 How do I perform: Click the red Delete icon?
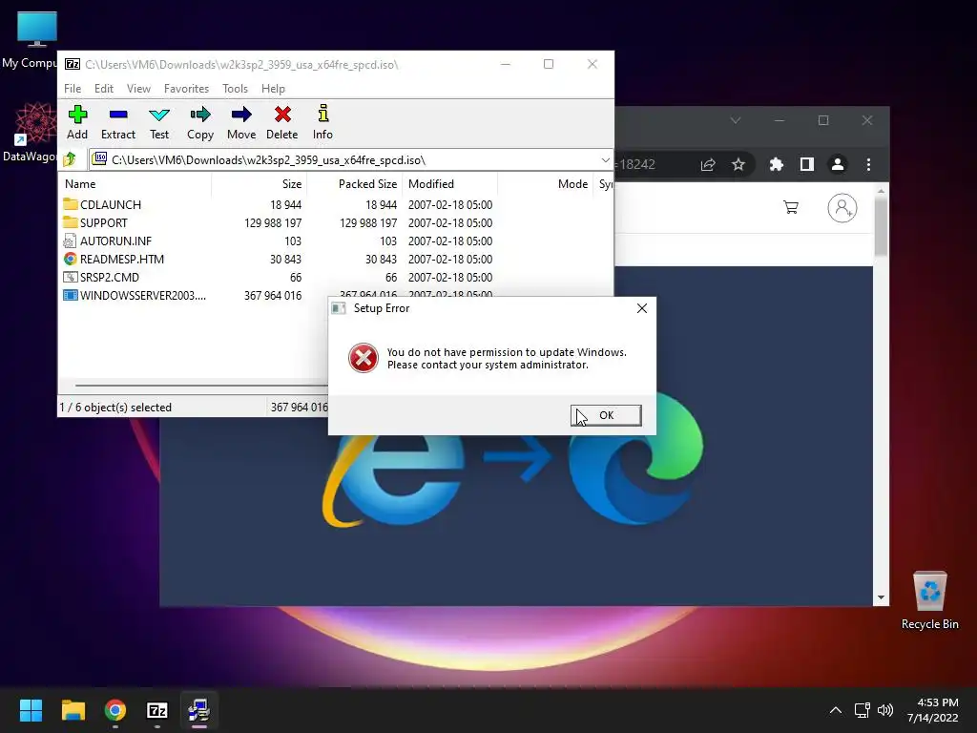[x=282, y=122]
